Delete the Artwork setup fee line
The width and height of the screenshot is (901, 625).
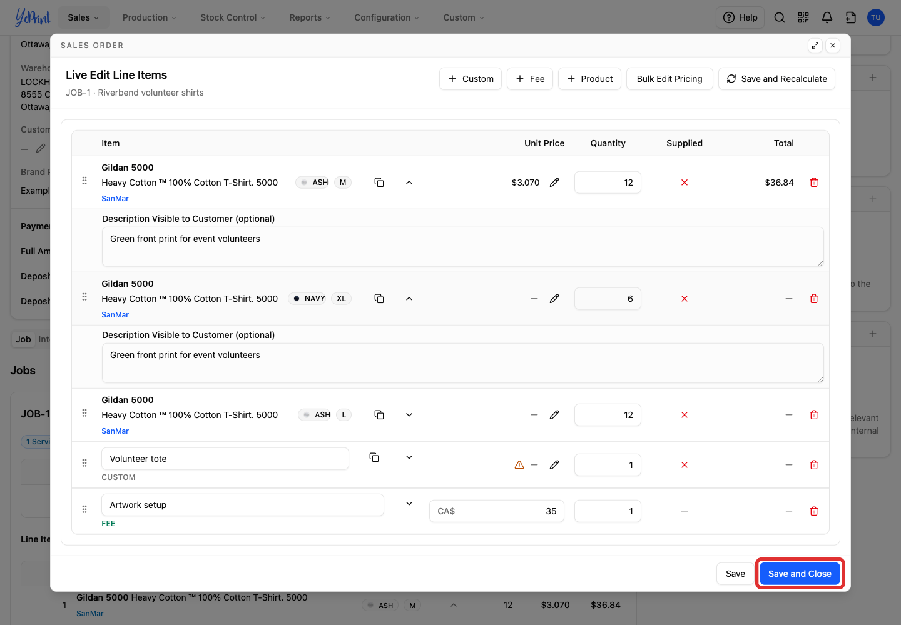pyautogui.click(x=814, y=511)
